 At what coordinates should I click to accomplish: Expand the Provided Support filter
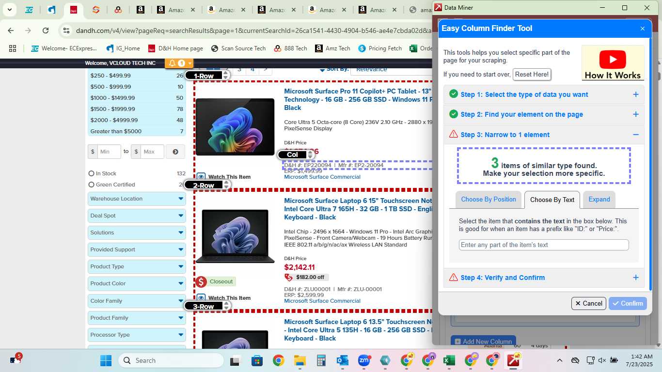tap(137, 249)
